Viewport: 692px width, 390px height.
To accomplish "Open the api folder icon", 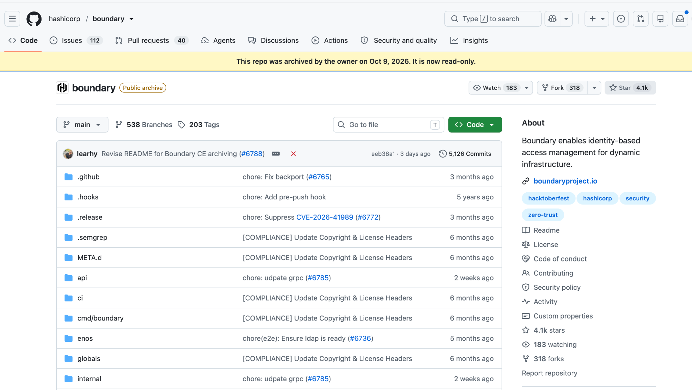I will pos(69,278).
